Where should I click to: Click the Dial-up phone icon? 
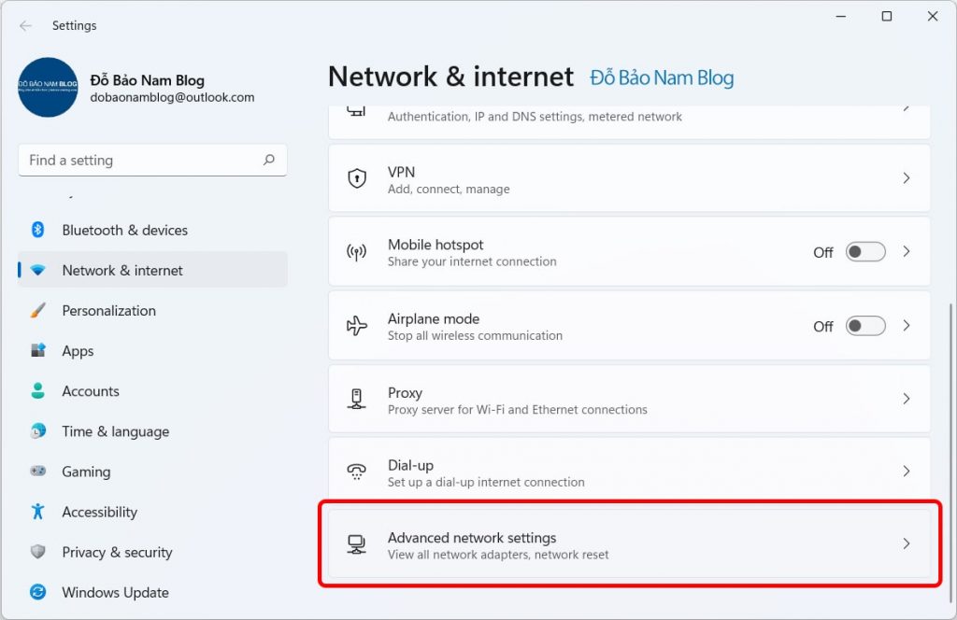pyautogui.click(x=356, y=472)
